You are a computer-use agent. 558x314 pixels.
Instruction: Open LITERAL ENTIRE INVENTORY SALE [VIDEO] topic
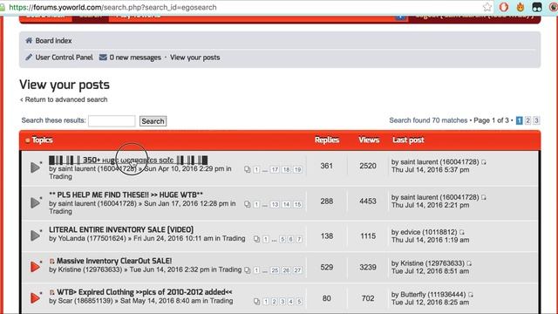click(121, 229)
